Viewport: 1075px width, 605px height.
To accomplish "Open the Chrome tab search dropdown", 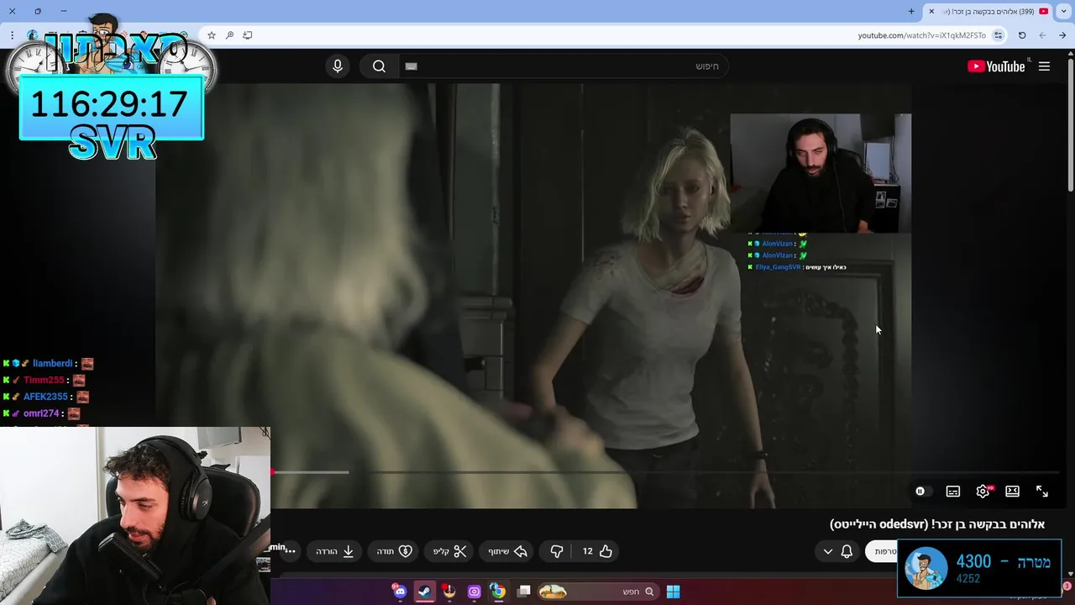I will [x=1063, y=11].
